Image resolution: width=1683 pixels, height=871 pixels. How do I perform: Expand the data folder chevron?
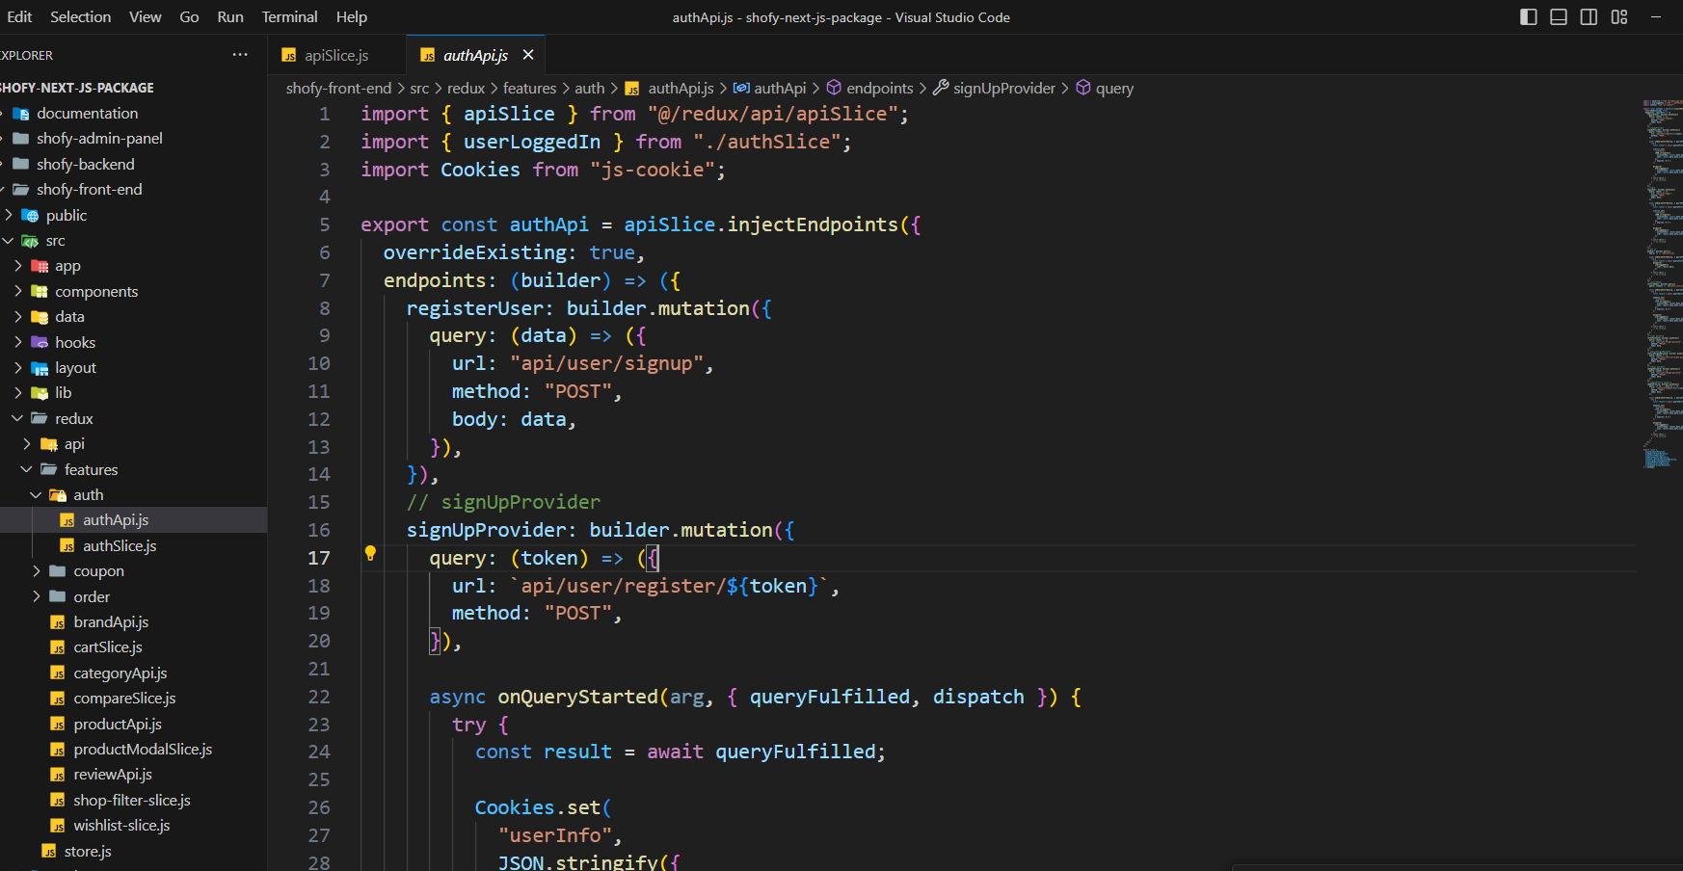18,316
